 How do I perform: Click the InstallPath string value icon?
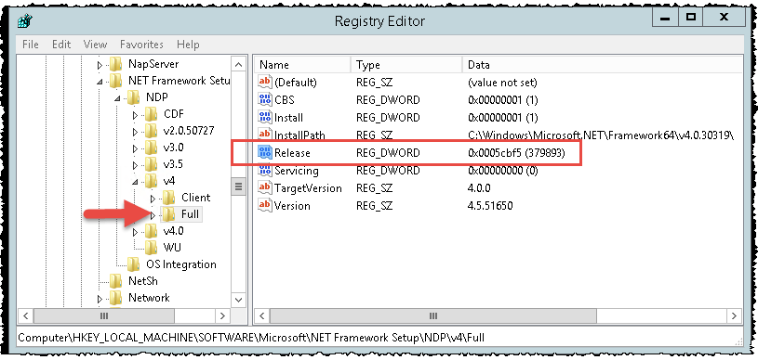pyautogui.click(x=265, y=135)
